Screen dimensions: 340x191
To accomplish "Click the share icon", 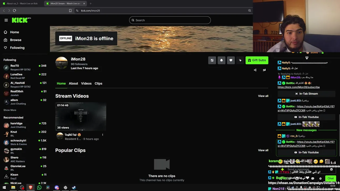I will (255, 70).
